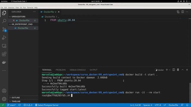Synchronize changes with sync icon

[x=19, y=105]
